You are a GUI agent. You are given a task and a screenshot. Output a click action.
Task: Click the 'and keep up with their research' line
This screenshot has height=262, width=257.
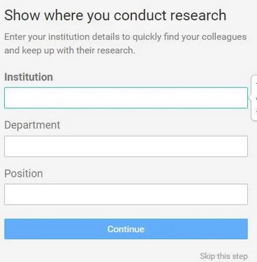click(70, 50)
